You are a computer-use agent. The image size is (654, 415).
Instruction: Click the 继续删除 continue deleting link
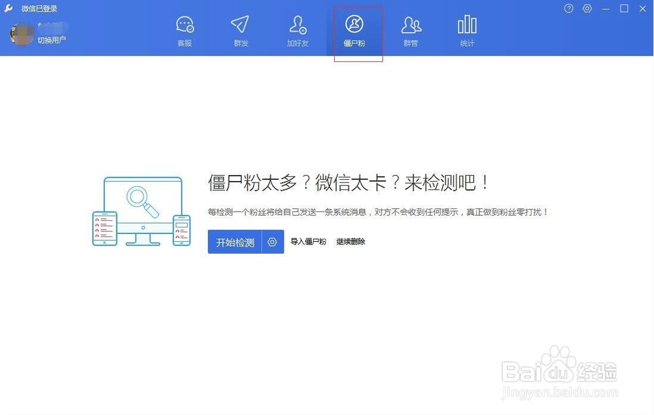351,241
